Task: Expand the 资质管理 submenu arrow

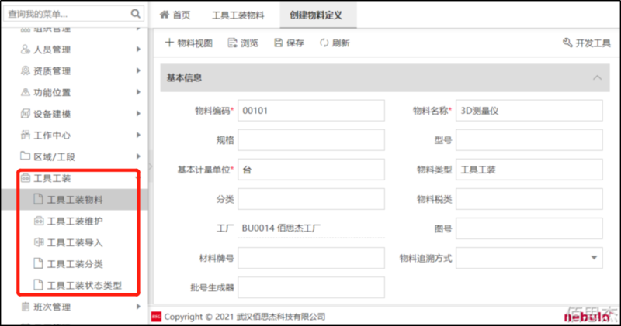Action: [138, 70]
